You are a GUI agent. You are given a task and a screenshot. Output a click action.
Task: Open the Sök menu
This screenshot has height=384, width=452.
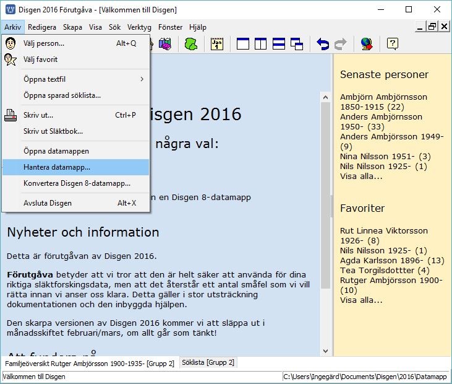(x=115, y=27)
